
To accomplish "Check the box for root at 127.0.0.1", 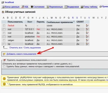I will click(x=4, y=29).
